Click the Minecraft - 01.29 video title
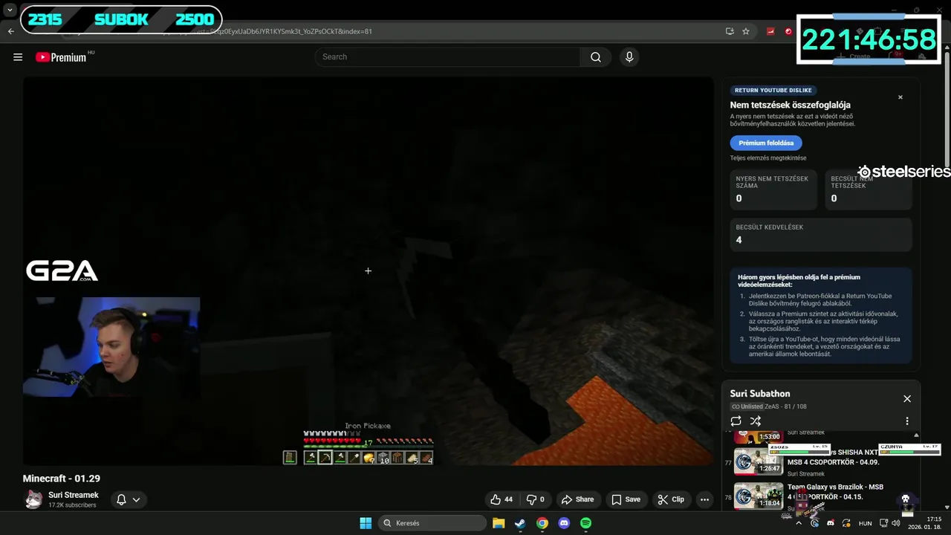This screenshot has height=535, width=951. pos(62,479)
